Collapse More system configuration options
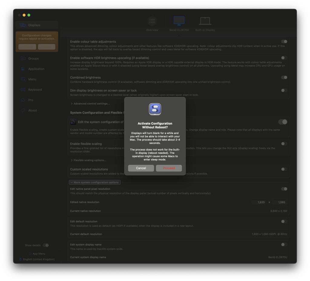Image resolution: width=310 pixels, height=281 pixels. [x=94, y=182]
